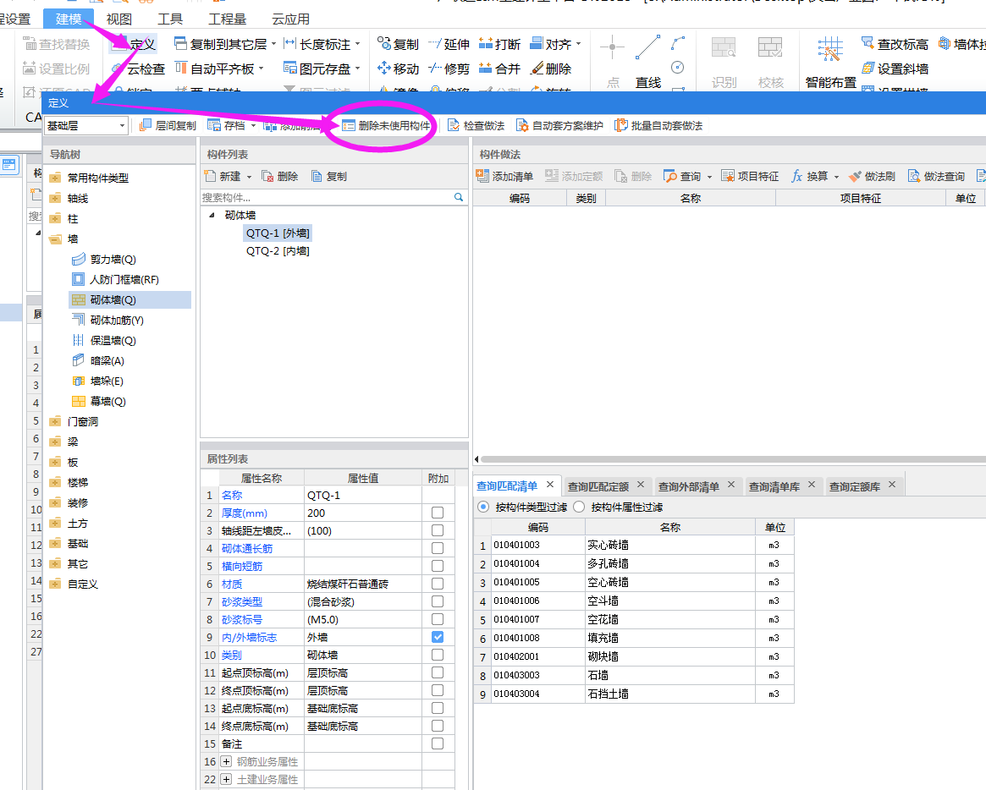Click the ribbon 删除 delete tool
This screenshot has width=986, height=790.
pos(551,69)
